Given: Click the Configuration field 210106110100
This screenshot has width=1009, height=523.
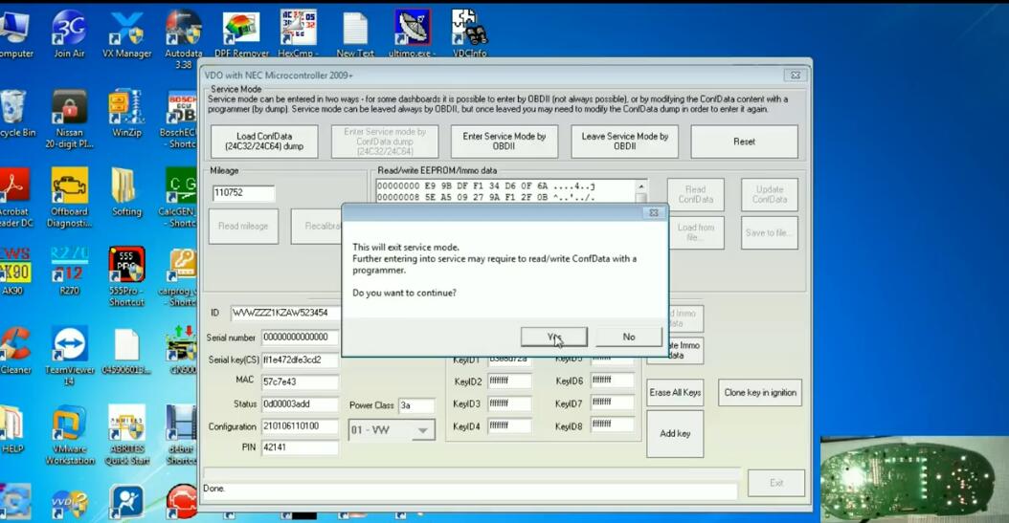Looking at the screenshot, I should pyautogui.click(x=300, y=426).
